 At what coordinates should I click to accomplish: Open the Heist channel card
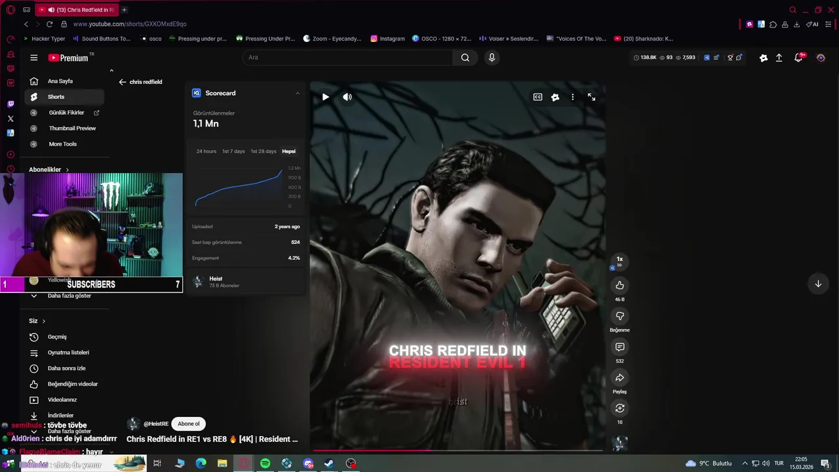[246, 282]
